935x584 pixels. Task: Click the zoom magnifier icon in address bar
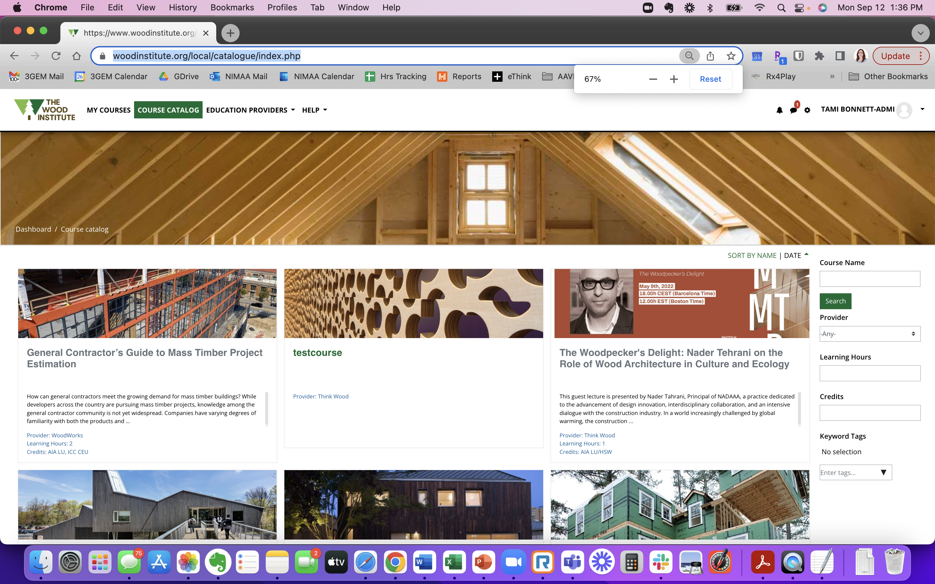[689, 56]
